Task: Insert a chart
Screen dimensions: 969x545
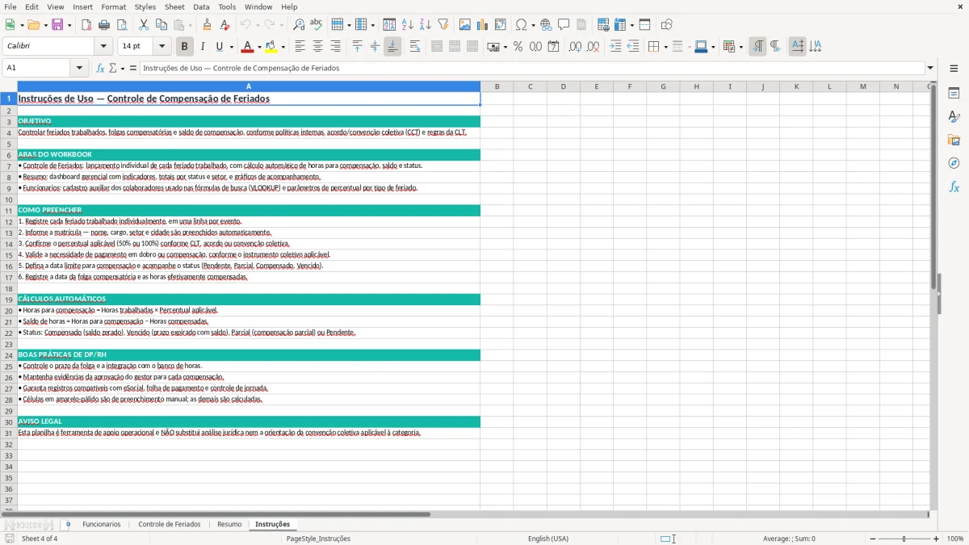Action: point(483,25)
